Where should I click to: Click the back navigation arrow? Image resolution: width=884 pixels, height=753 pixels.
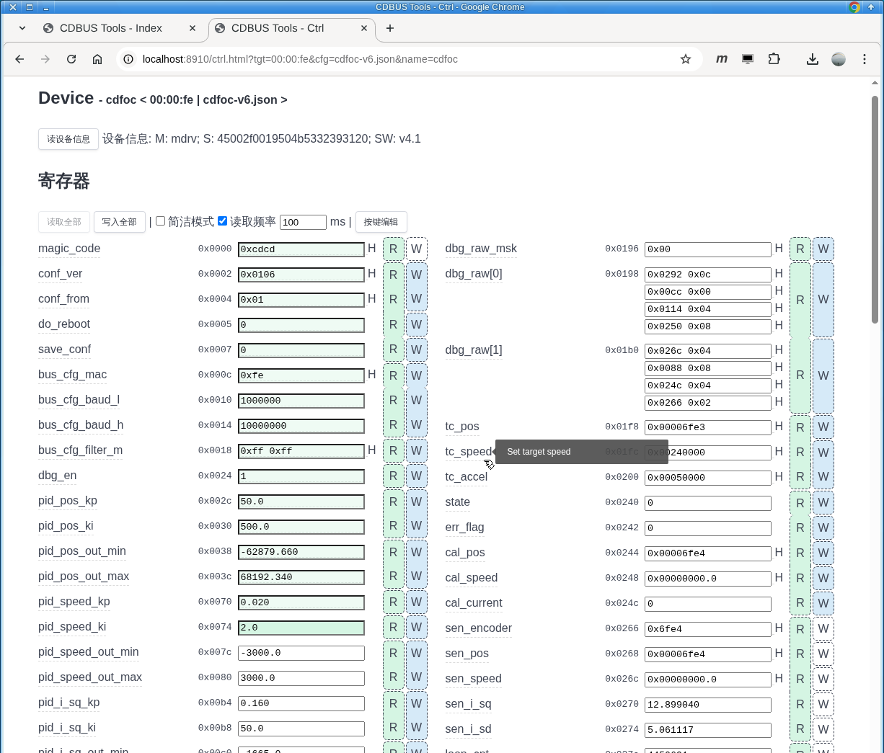tap(19, 59)
